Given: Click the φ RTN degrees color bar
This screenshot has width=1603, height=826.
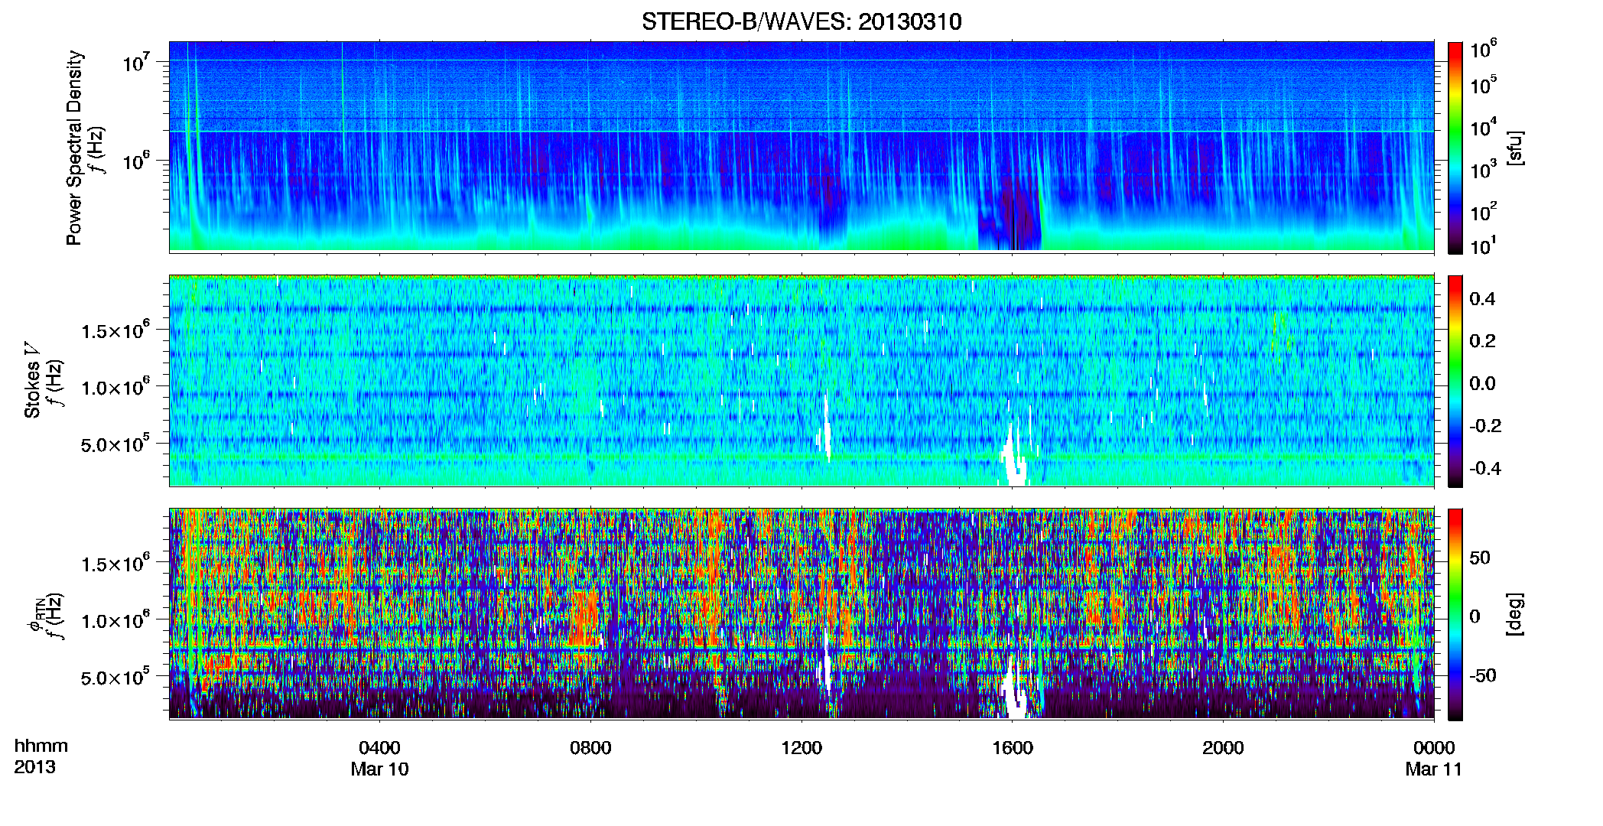Looking at the screenshot, I should click(1455, 614).
